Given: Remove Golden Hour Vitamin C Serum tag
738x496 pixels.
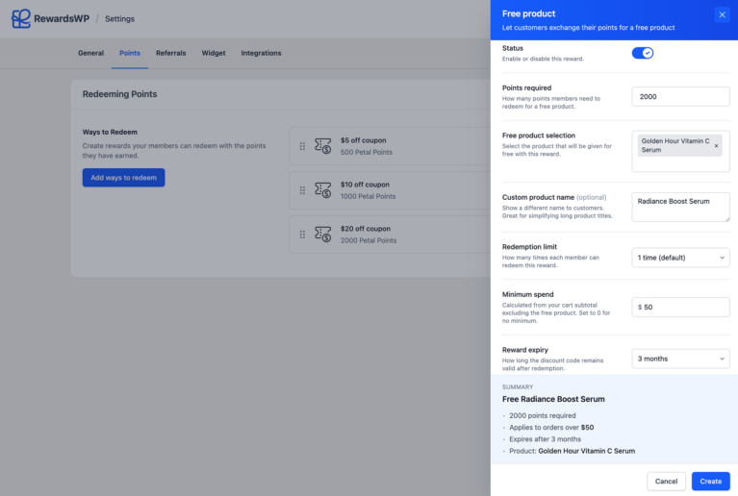Looking at the screenshot, I should (x=716, y=146).
